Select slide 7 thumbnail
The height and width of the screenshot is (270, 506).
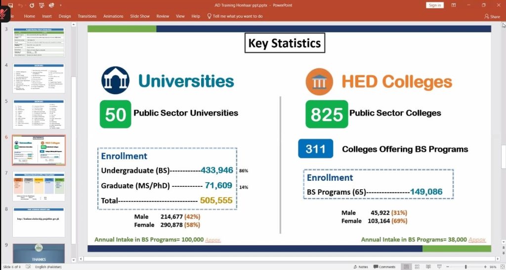[39, 186]
